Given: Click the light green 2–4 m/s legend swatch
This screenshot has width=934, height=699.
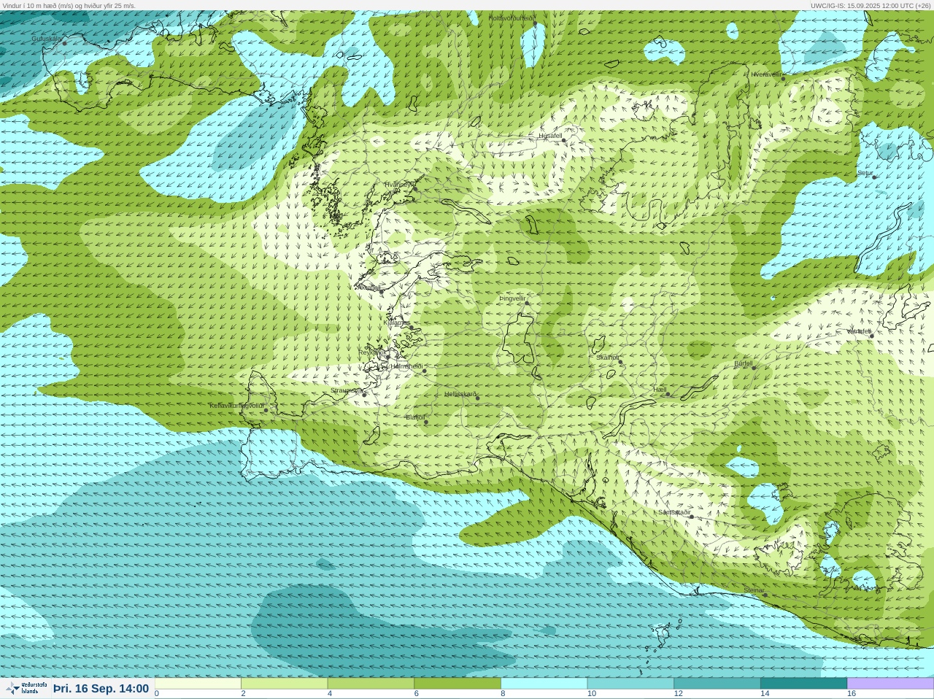Looking at the screenshot, I should [284, 684].
